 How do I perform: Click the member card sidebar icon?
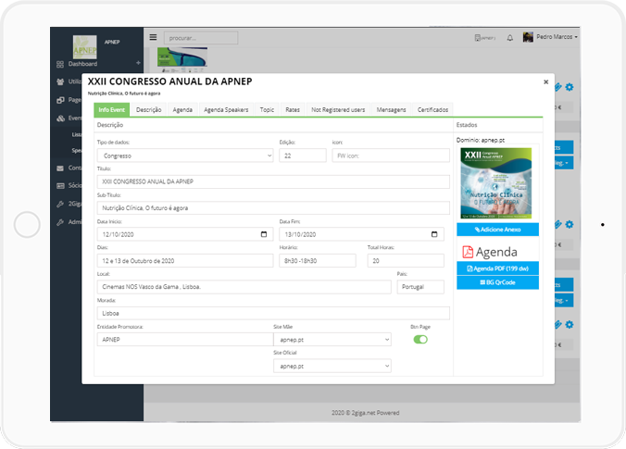coord(60,185)
